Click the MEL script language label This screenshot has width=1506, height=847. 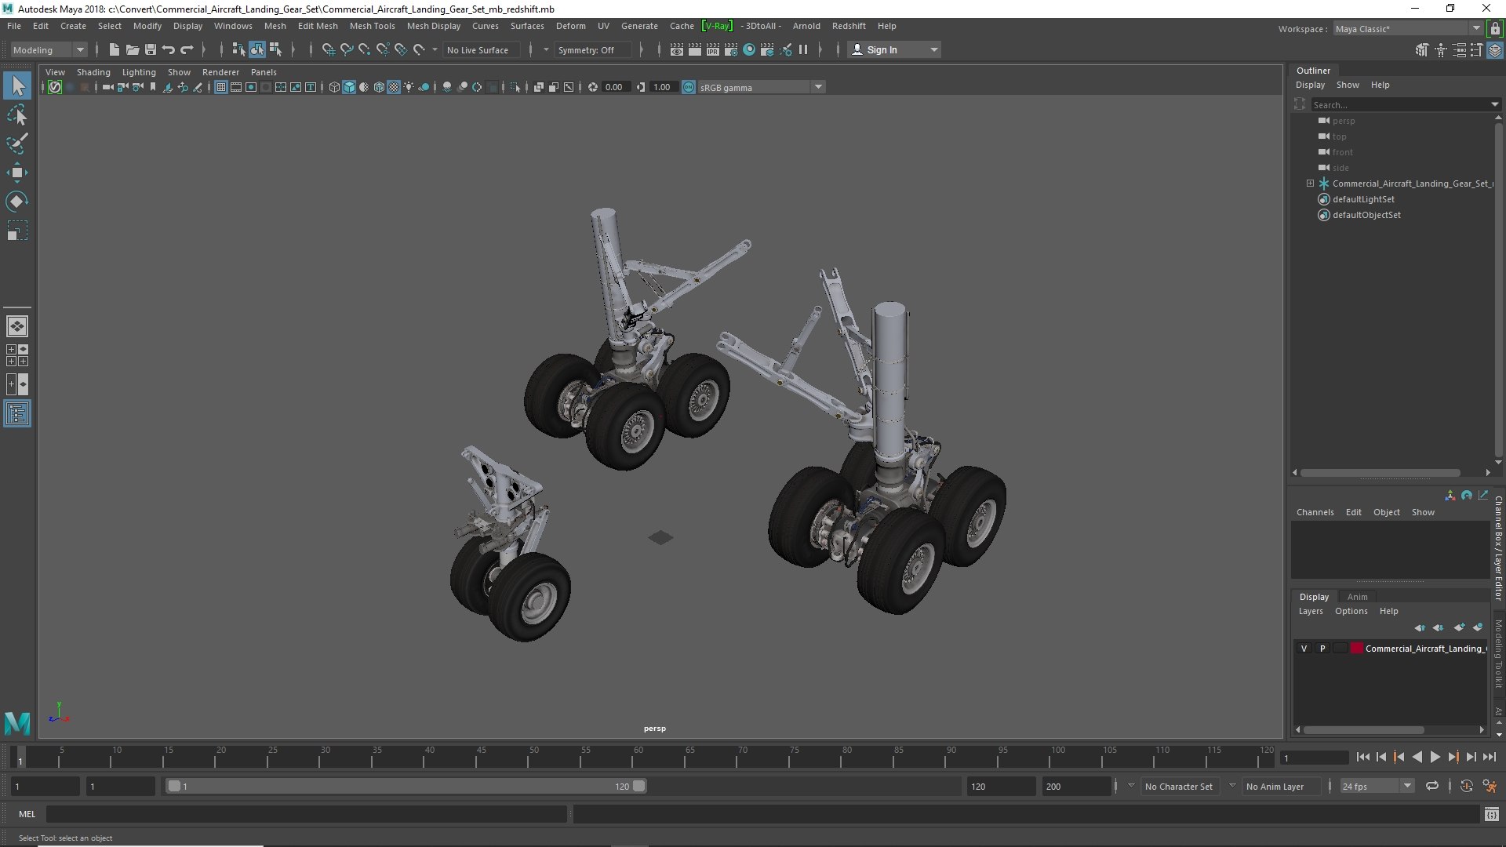[x=27, y=814]
